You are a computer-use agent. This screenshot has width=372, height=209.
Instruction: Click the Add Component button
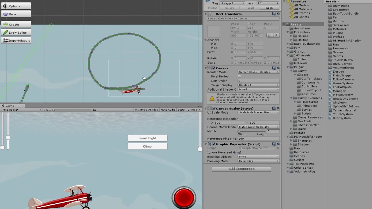241,169
